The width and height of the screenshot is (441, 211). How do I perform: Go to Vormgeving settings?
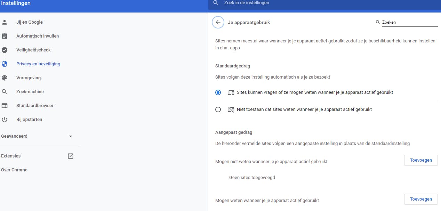click(x=29, y=78)
